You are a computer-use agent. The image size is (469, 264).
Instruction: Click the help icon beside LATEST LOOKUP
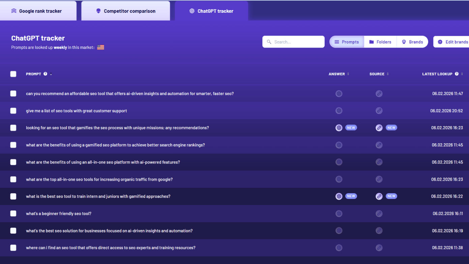457,74
